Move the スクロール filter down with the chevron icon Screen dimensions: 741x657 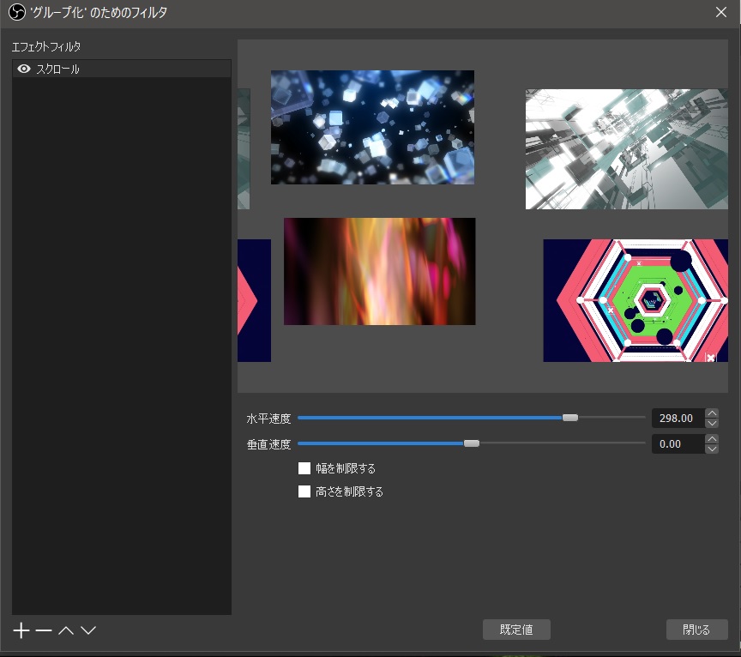click(87, 630)
